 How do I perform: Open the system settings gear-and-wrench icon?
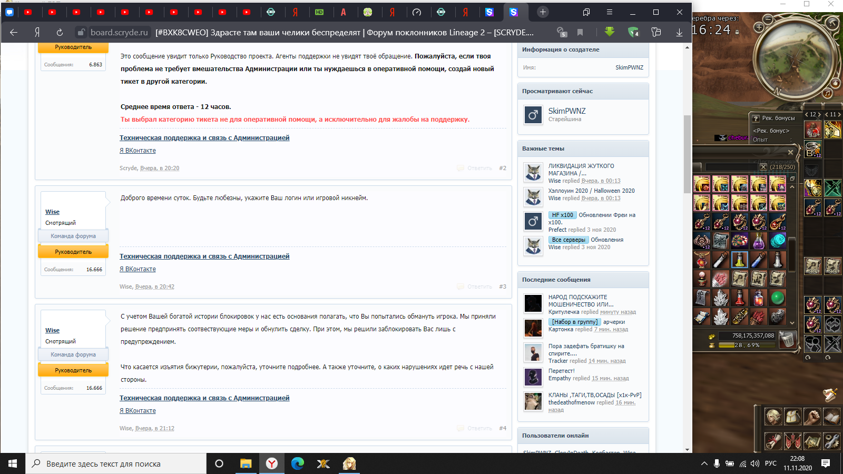(831, 440)
